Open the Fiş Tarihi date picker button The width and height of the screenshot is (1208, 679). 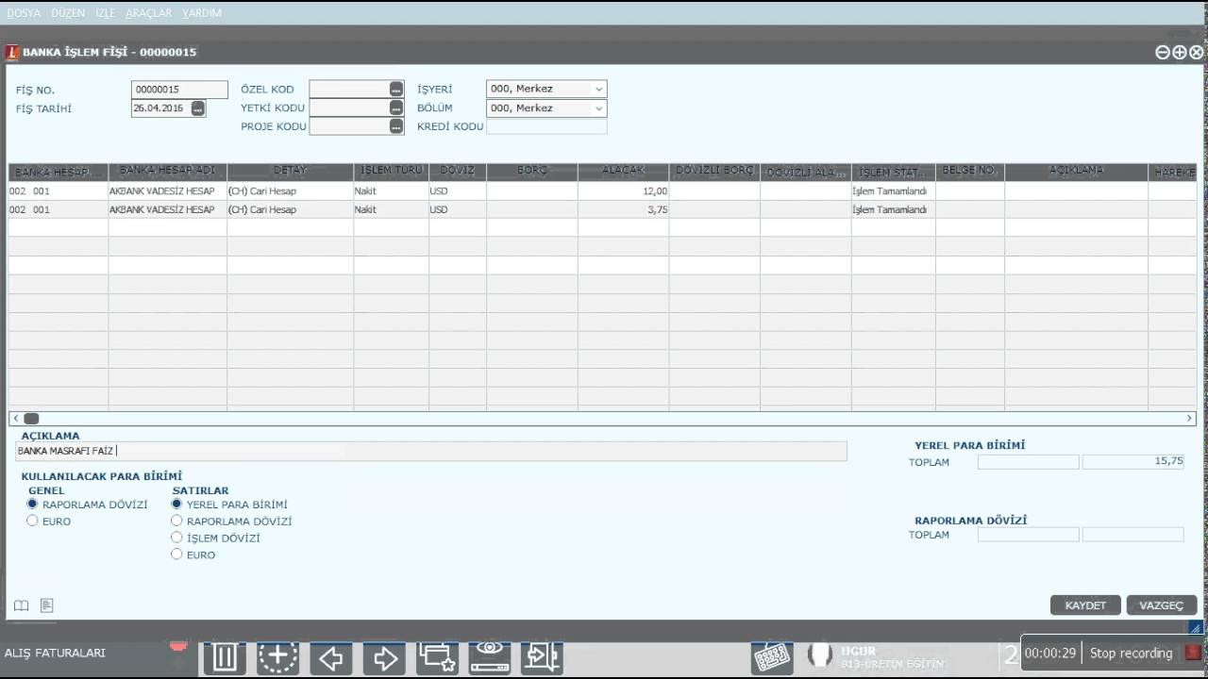197,108
